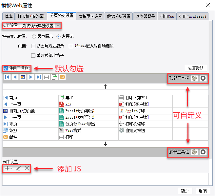Image resolution: width=215 pixels, height=196 pixels.
Task: Close the 模板Web属性 dialog
Action: 208,5
